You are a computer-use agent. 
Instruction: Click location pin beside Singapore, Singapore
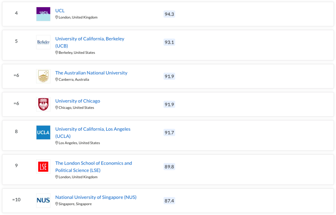57,204
